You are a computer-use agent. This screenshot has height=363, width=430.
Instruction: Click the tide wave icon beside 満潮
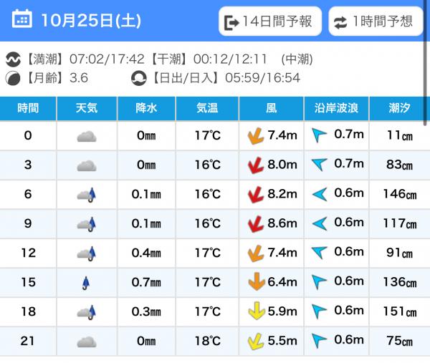[13, 59]
